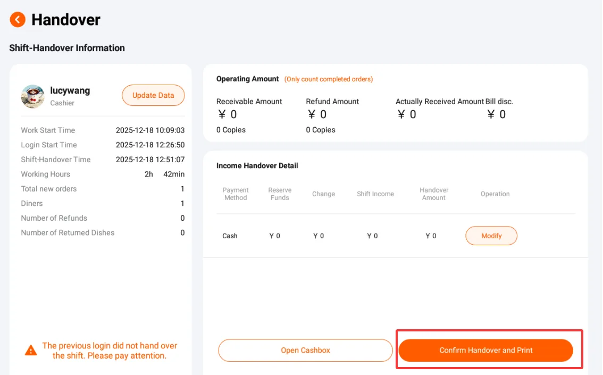Select the Cash payment method row
Screen dimensions: 603x375
coord(395,236)
